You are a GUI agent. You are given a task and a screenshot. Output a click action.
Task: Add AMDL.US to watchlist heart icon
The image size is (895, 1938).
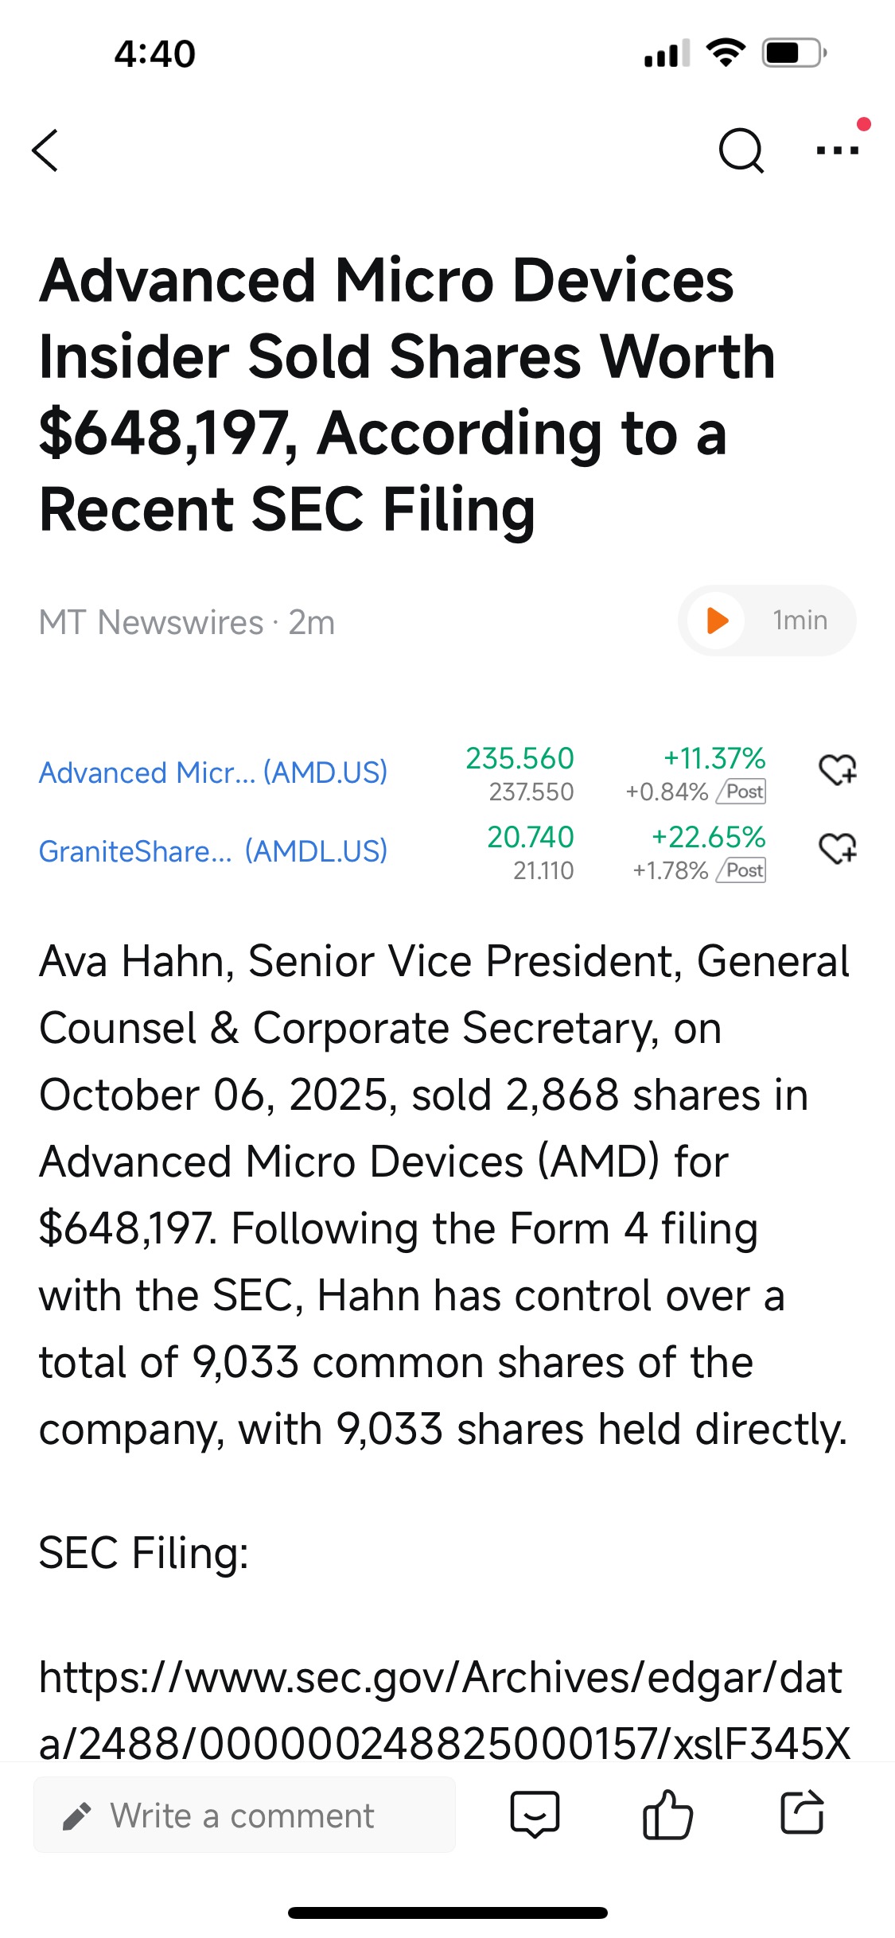point(838,849)
